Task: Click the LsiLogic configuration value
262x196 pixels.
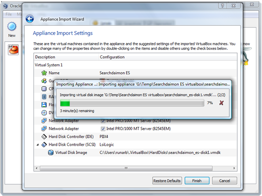Action: 107,145
